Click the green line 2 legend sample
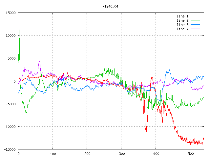The width and height of the screenshot is (210, 158). pyautogui.click(x=195, y=20)
